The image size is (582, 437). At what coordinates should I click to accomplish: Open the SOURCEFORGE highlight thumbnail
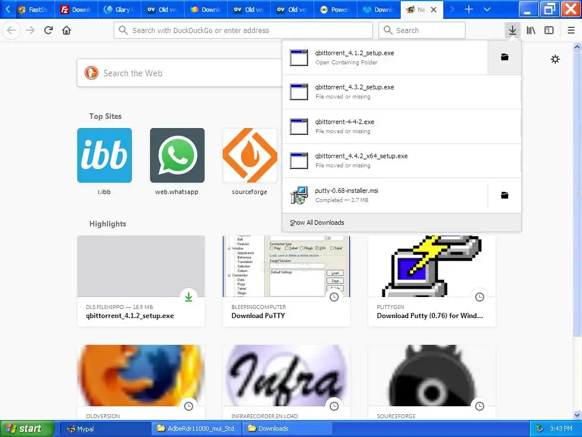[x=432, y=376]
